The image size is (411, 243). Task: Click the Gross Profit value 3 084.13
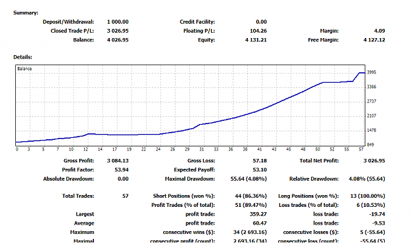118,161
